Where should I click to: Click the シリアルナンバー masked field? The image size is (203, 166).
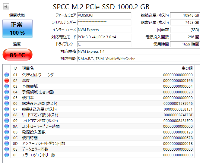tap(104, 23)
